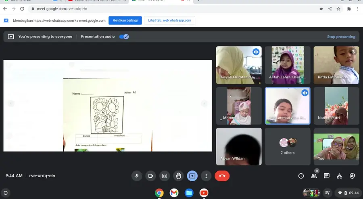This screenshot has width=363, height=199.
Task: Raise hand in meeting
Action: pos(178,176)
